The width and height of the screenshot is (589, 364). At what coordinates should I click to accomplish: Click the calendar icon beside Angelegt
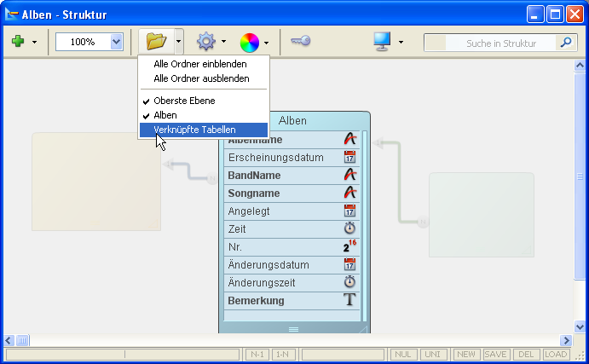click(349, 211)
